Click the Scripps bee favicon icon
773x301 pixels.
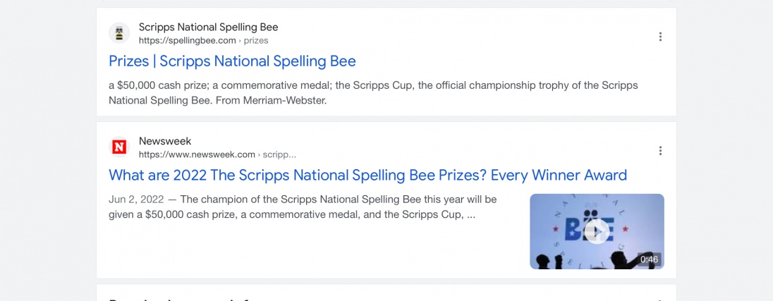(x=119, y=33)
